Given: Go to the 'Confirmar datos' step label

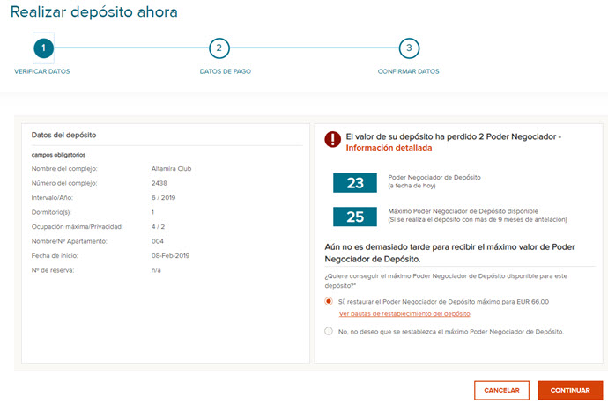Looking at the screenshot, I should (408, 71).
